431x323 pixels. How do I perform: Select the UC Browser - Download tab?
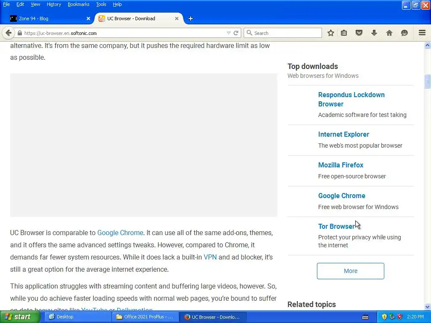[139, 19]
